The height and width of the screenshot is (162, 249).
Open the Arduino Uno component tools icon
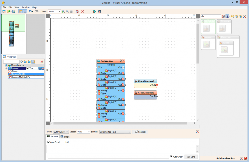point(121,61)
